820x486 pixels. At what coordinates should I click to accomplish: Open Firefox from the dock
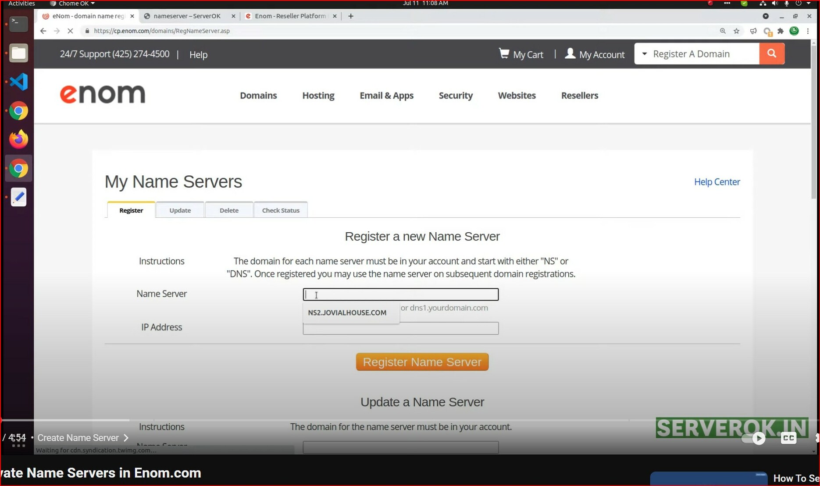click(18, 139)
